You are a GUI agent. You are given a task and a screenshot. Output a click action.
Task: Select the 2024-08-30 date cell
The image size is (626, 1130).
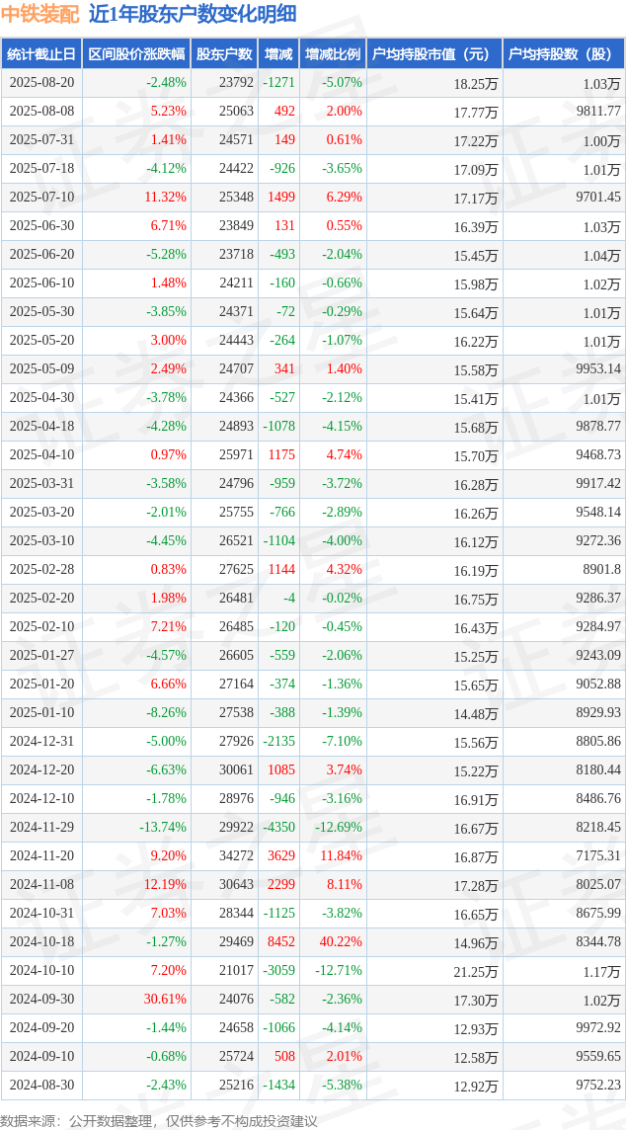41,1085
